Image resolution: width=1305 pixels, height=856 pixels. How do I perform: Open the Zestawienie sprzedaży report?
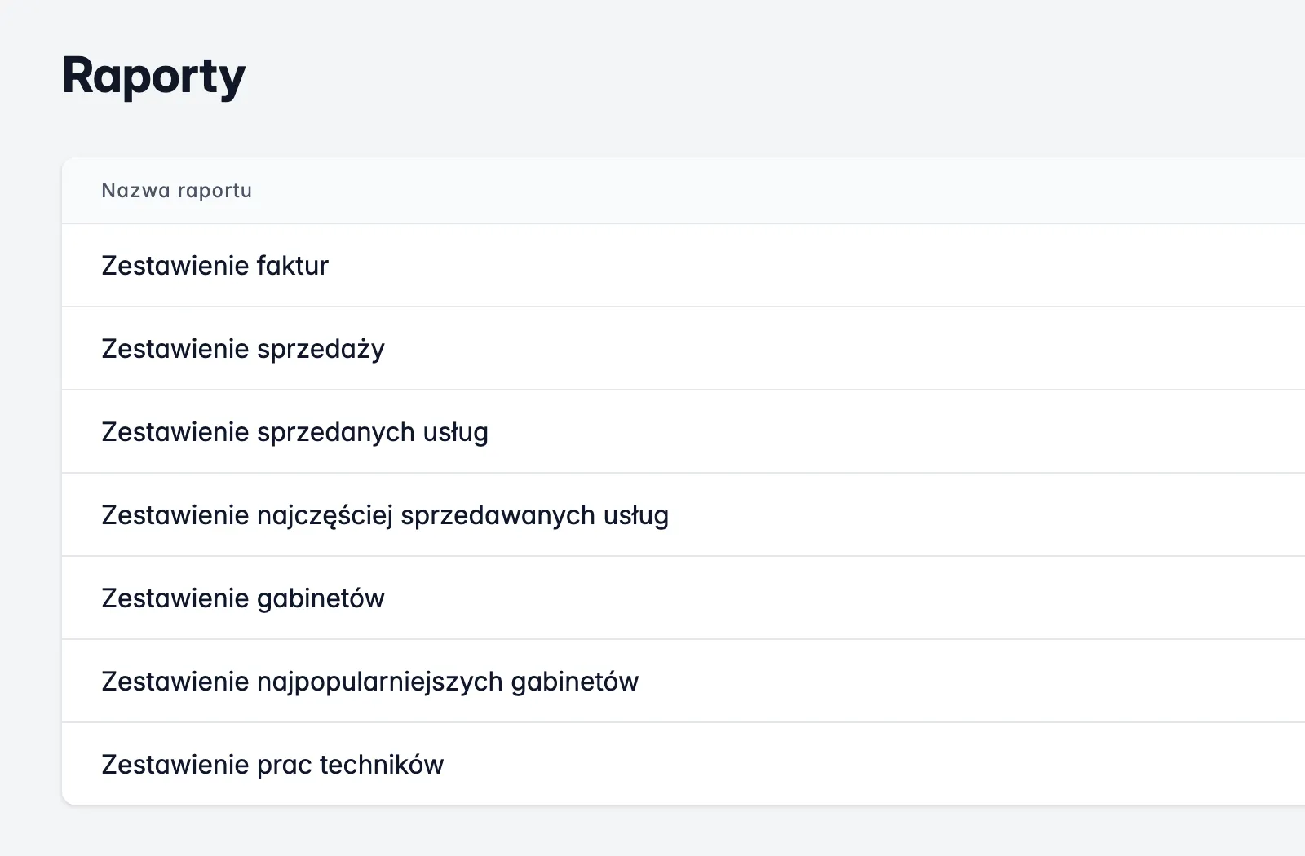point(242,349)
